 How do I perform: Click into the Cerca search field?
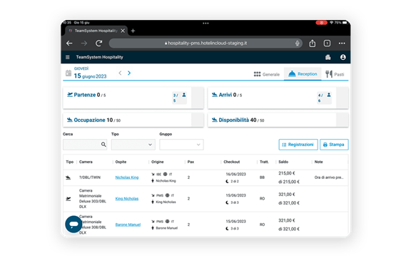pos(85,145)
